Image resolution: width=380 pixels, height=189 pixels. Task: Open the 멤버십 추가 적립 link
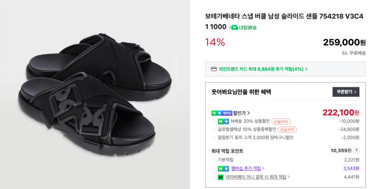coord(247,168)
